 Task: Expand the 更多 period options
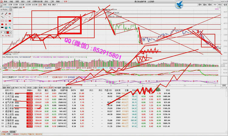[54, 5]
